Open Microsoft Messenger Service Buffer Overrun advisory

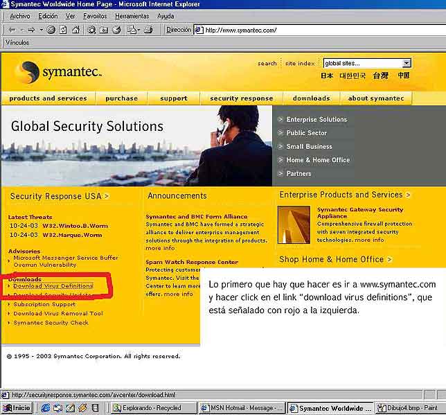click(66, 261)
